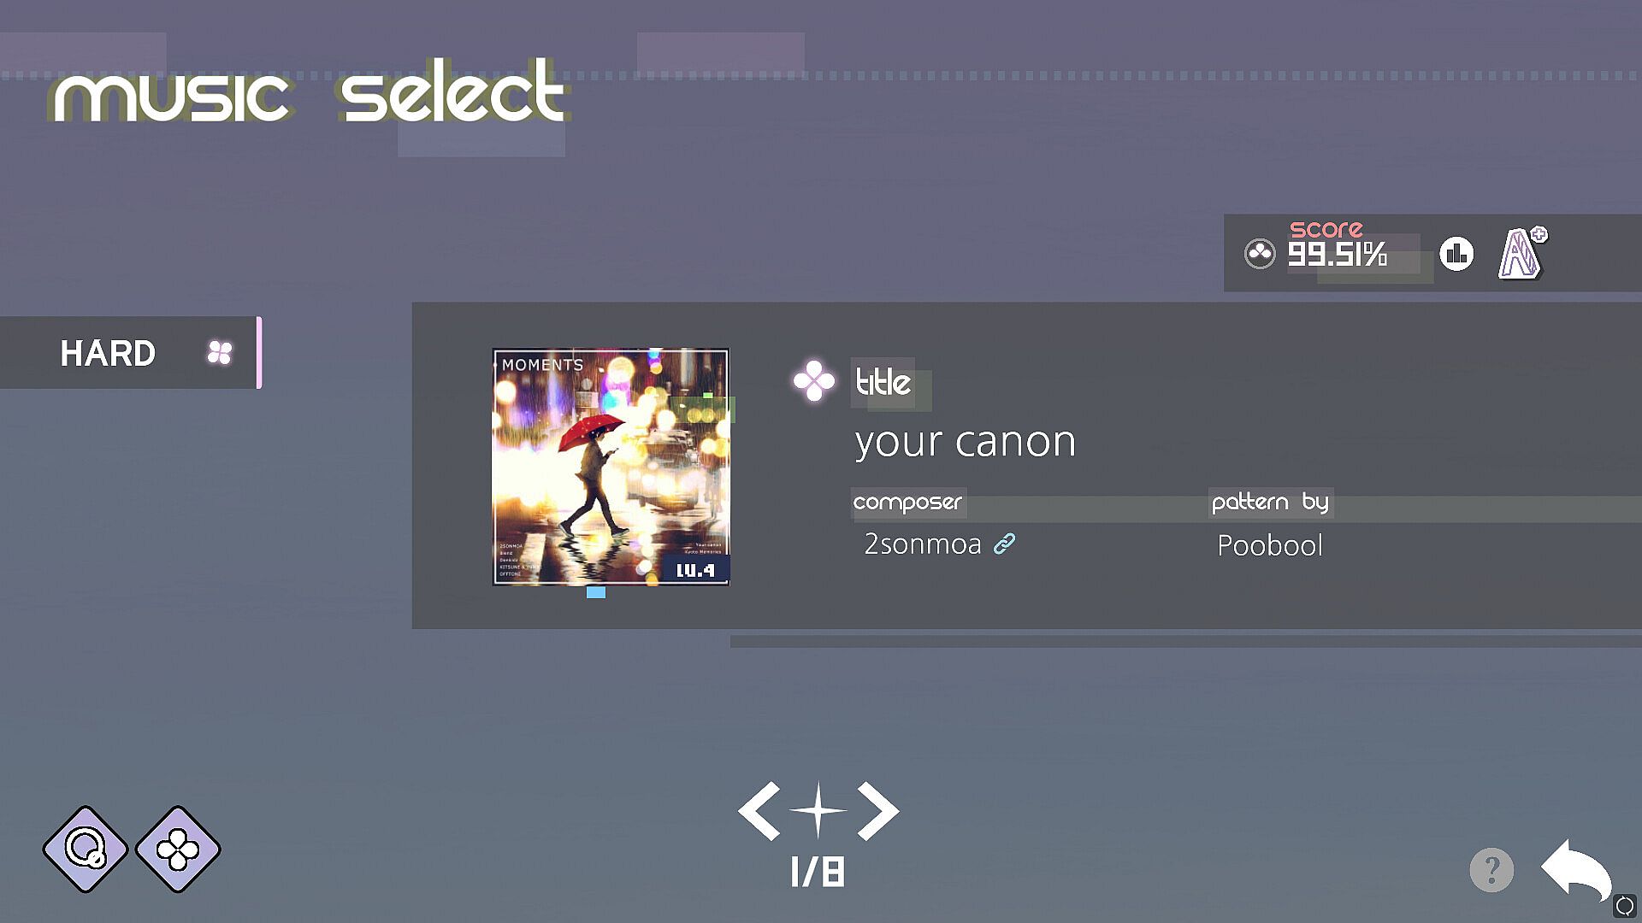
Task: Click the search magnifier diamond icon
Action: [x=86, y=850]
